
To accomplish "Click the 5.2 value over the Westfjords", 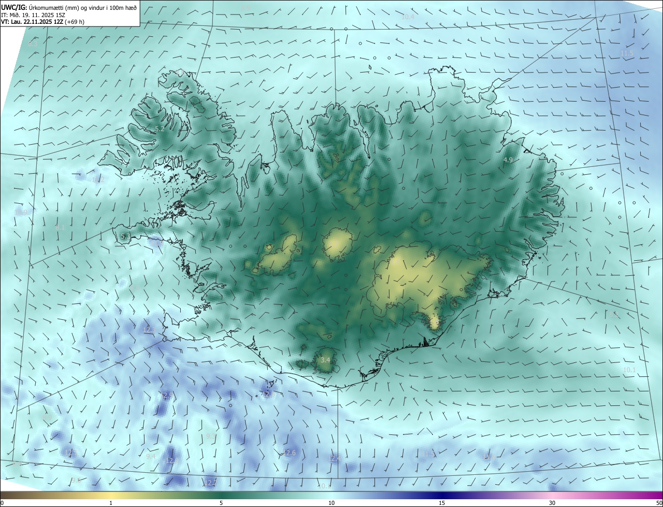I will [160, 129].
